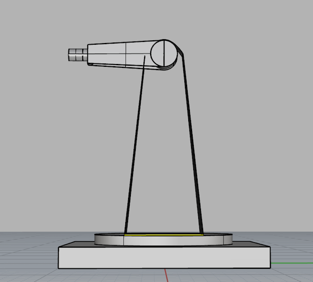Select the rectangular base slab of the model
Screen dimensions: 313x282
click(x=165, y=258)
